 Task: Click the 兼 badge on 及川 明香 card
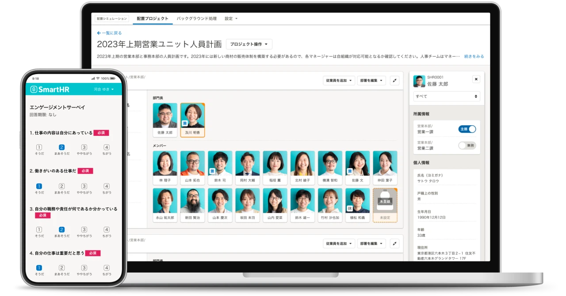click(185, 124)
